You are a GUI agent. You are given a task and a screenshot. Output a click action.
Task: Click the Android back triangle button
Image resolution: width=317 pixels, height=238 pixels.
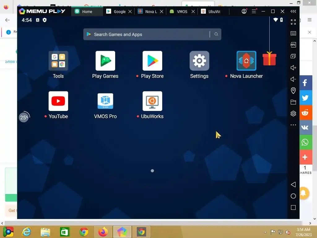[293, 185]
